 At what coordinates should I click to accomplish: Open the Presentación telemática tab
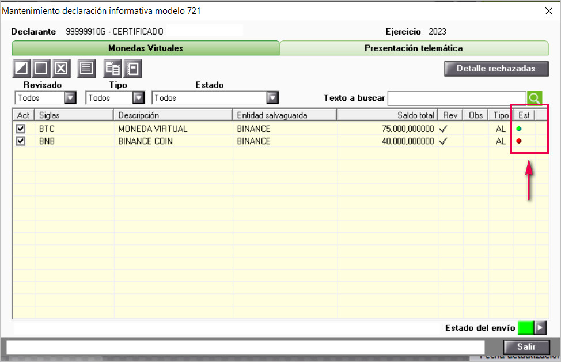(x=414, y=48)
